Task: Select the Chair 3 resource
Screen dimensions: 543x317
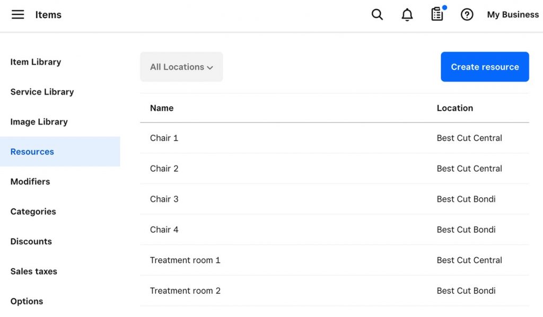Action: click(x=164, y=199)
